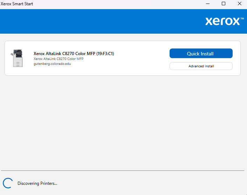Click the empty gray area below the printer card
This screenshot has height=195, width=247.
(123, 123)
